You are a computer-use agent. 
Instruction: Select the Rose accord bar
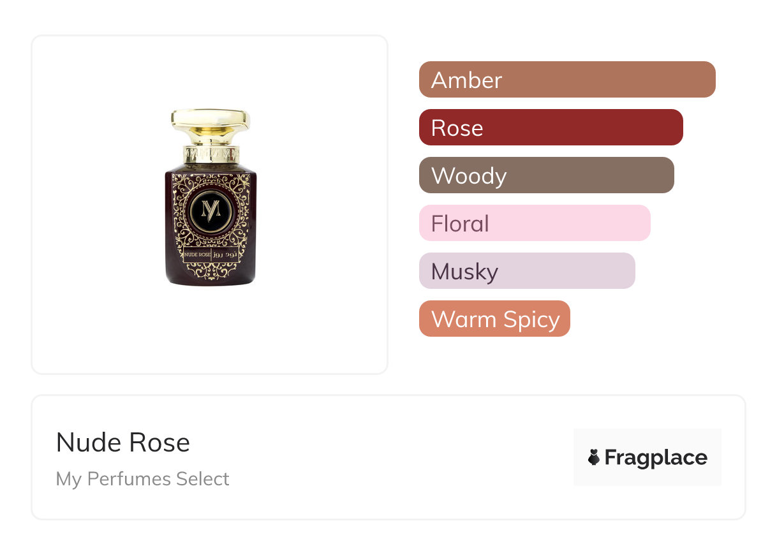551,128
